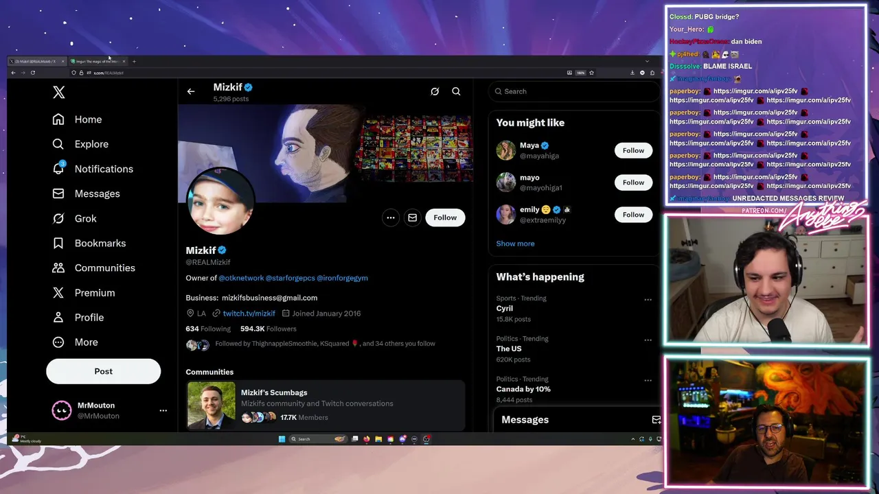The height and width of the screenshot is (494, 879).
Task: Click the Search input field on X
Action: point(574,91)
